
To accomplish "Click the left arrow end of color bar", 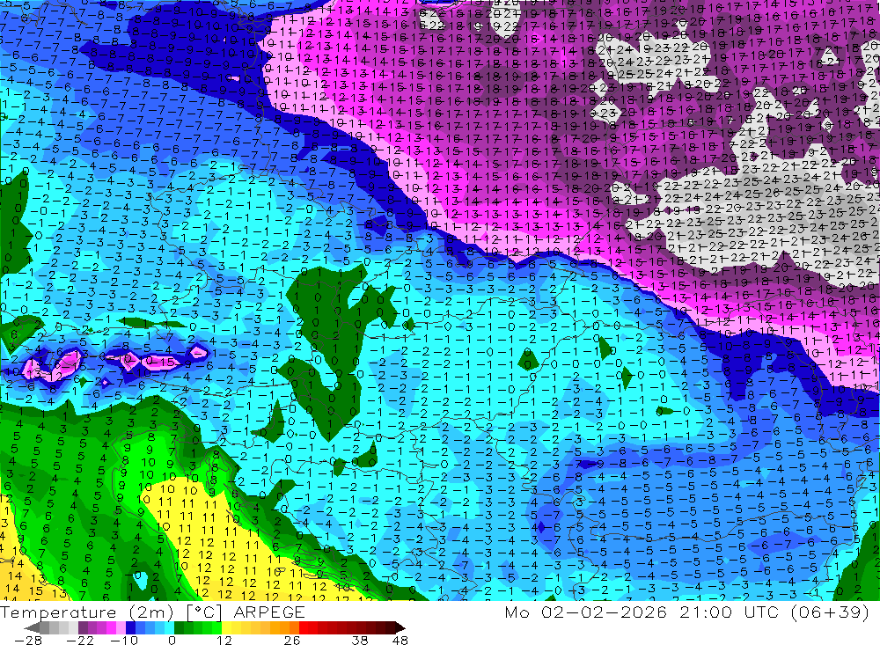I will pos(32,628).
